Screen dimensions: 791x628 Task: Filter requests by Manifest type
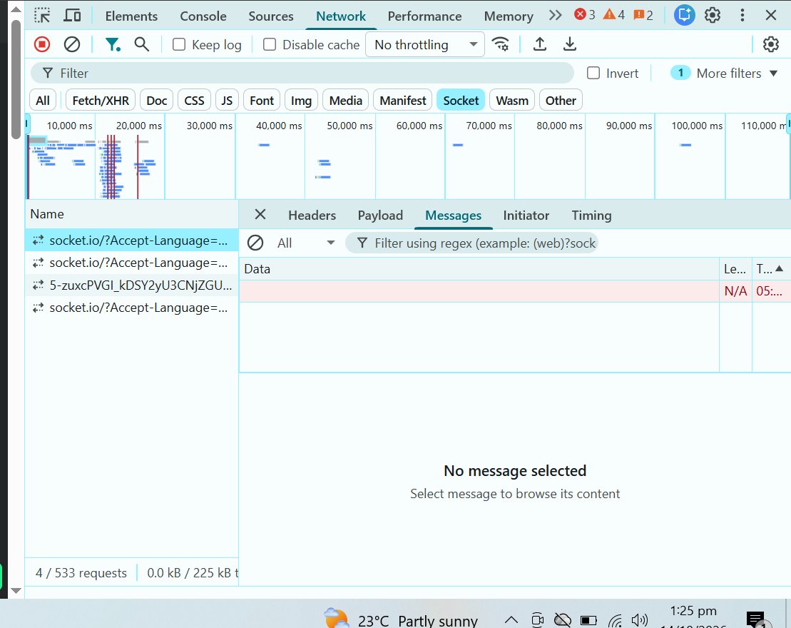pyautogui.click(x=403, y=101)
